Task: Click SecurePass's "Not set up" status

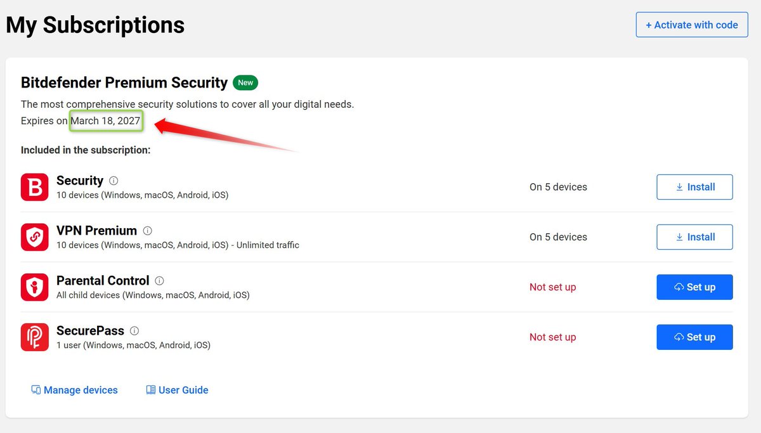Action: pyautogui.click(x=552, y=337)
